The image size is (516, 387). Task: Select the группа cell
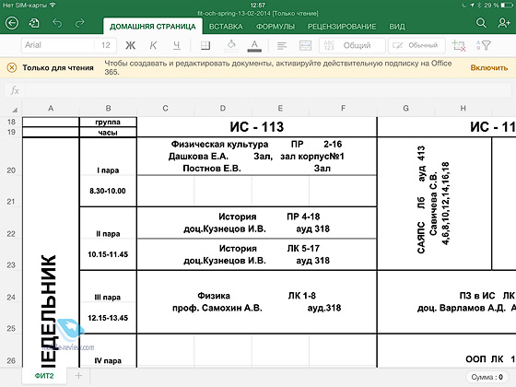click(108, 122)
